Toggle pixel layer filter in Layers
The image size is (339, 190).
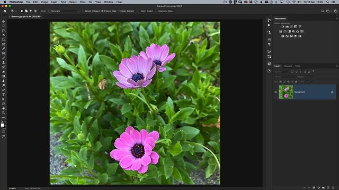tap(292, 72)
